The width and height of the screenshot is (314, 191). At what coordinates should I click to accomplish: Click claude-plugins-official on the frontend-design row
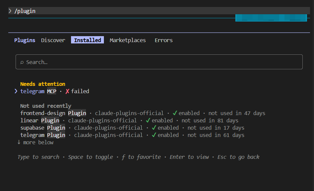pyautogui.click(x=129, y=113)
